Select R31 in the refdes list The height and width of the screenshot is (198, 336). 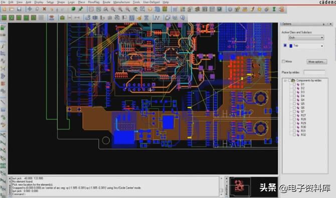click(x=303, y=131)
